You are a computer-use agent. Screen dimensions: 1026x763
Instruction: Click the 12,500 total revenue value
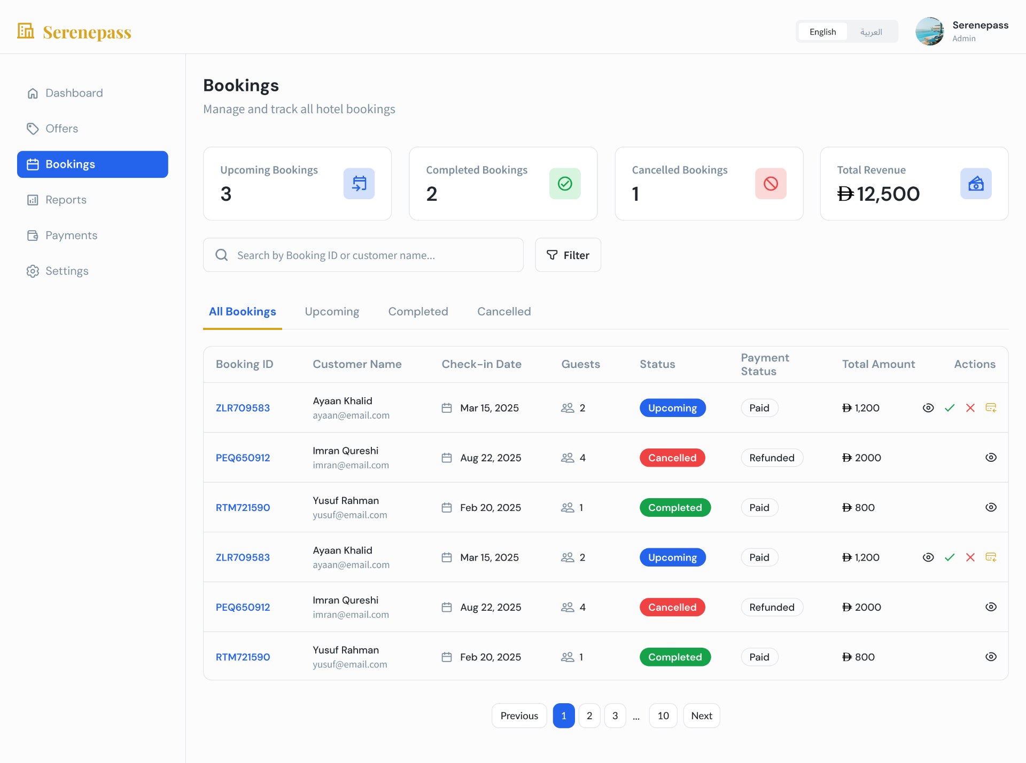(879, 194)
